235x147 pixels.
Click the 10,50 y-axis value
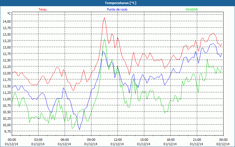point(7,112)
